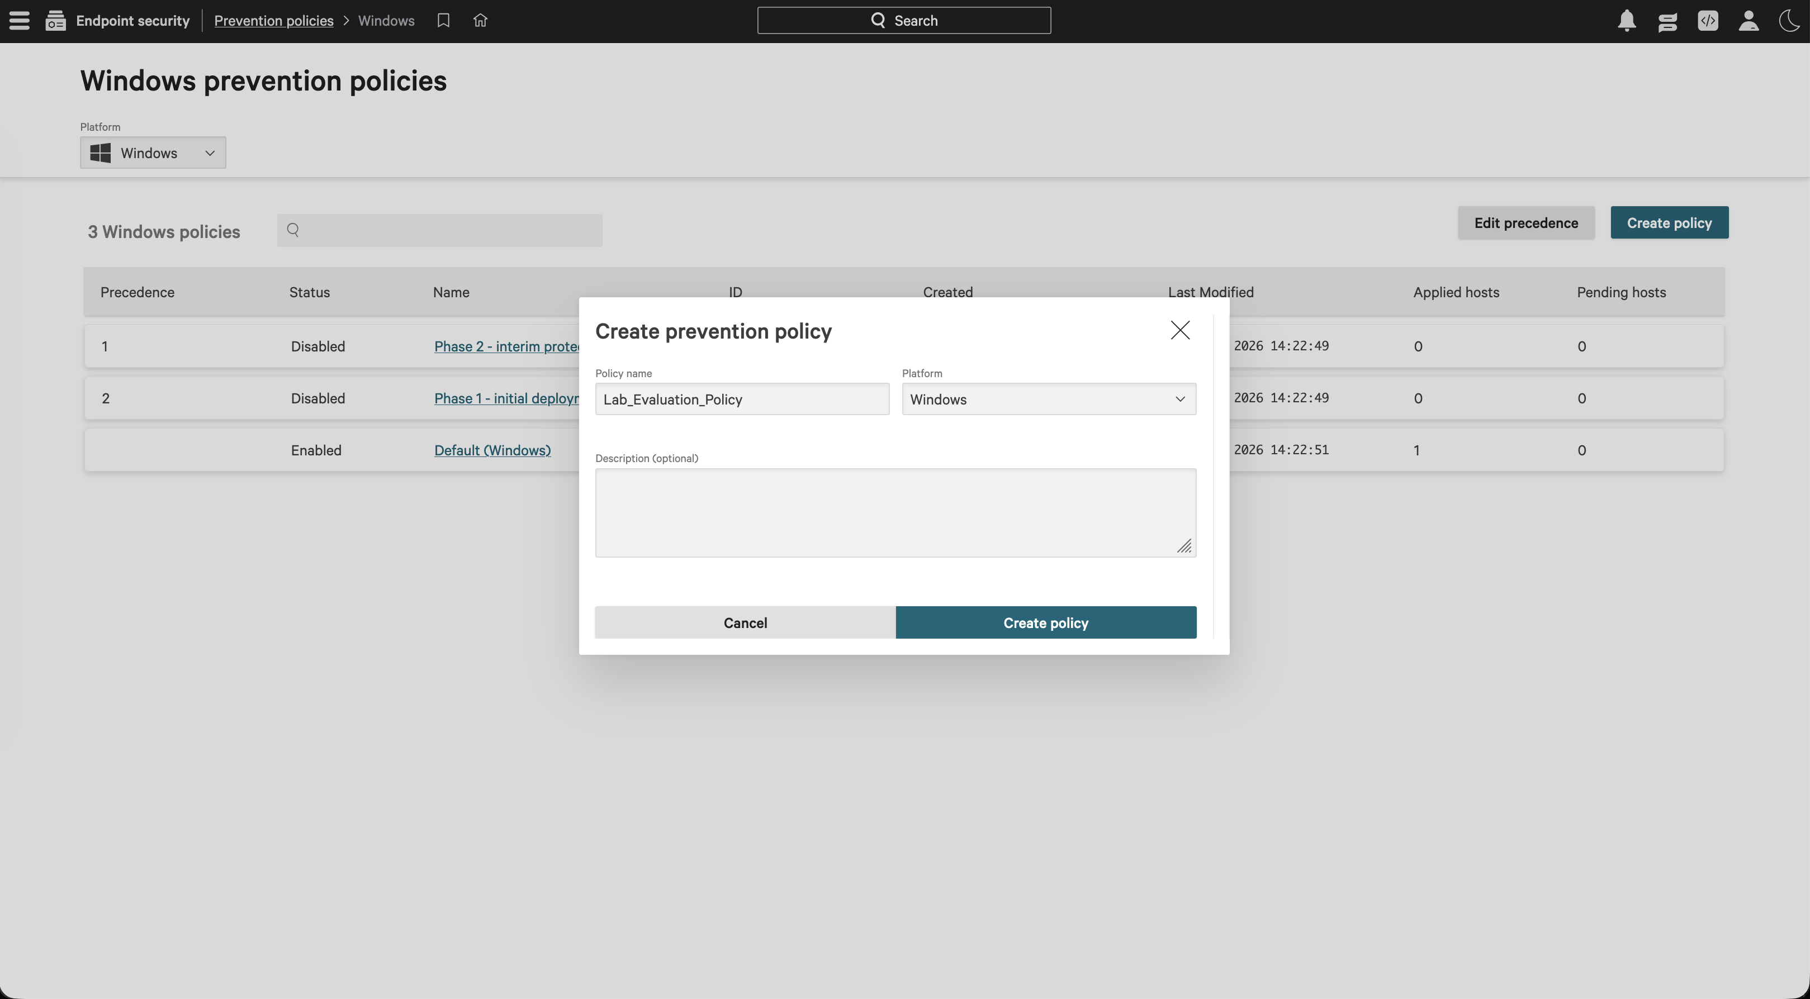Click the magnifier icon in policies filter

293,230
